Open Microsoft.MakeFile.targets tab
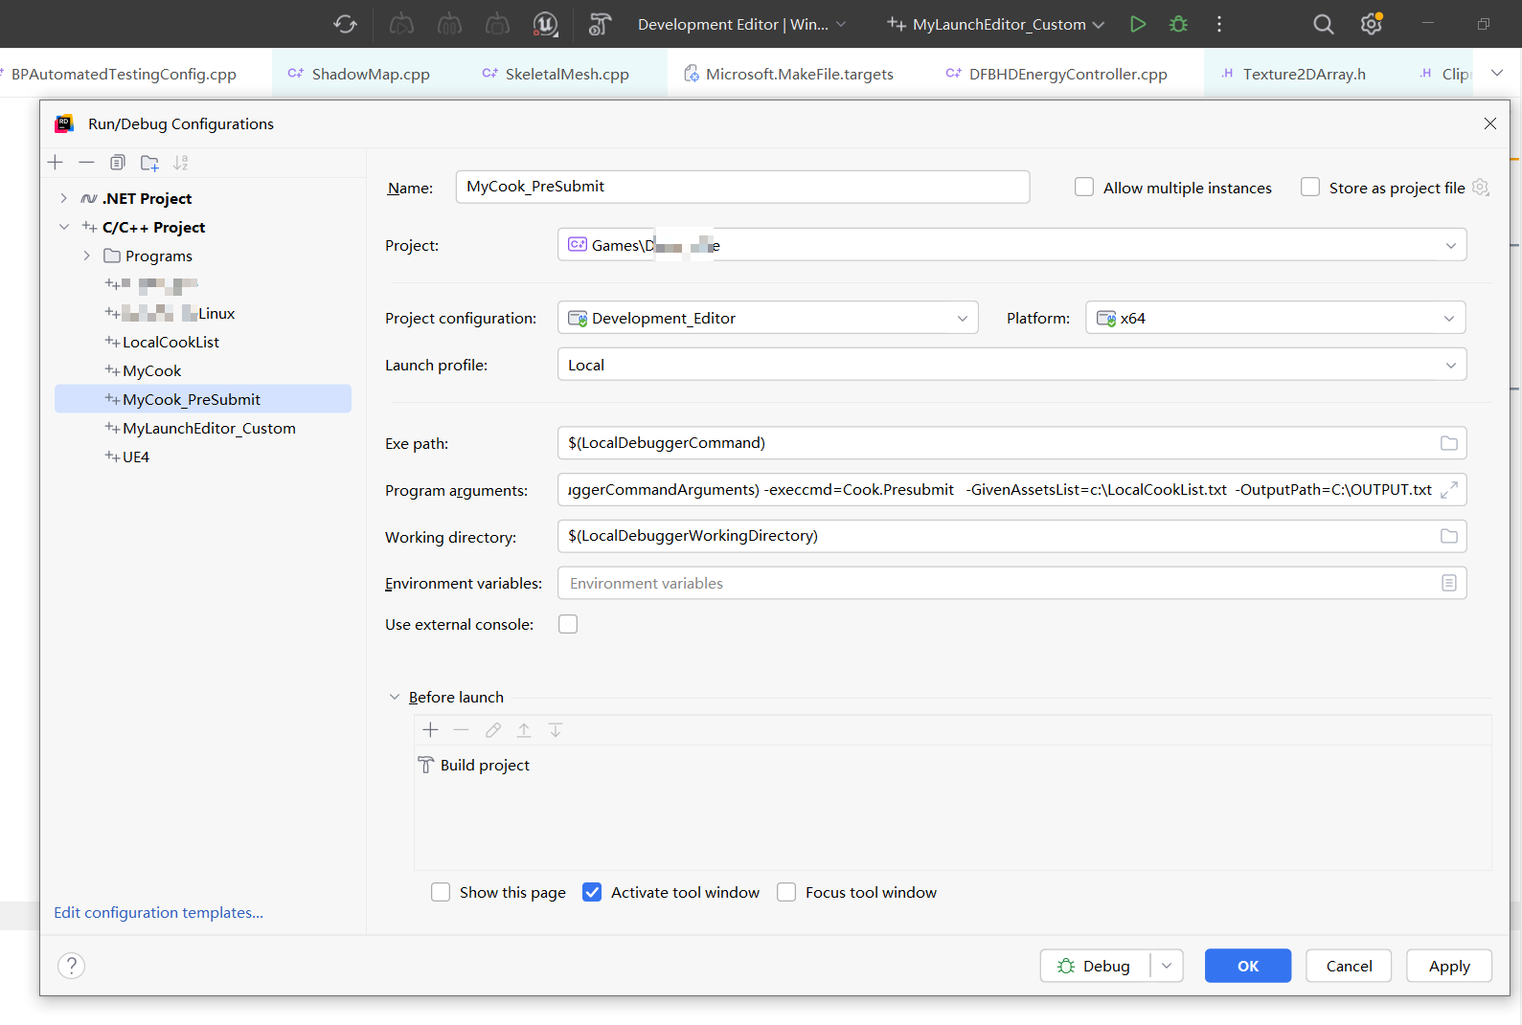This screenshot has width=1522, height=1025. [789, 74]
